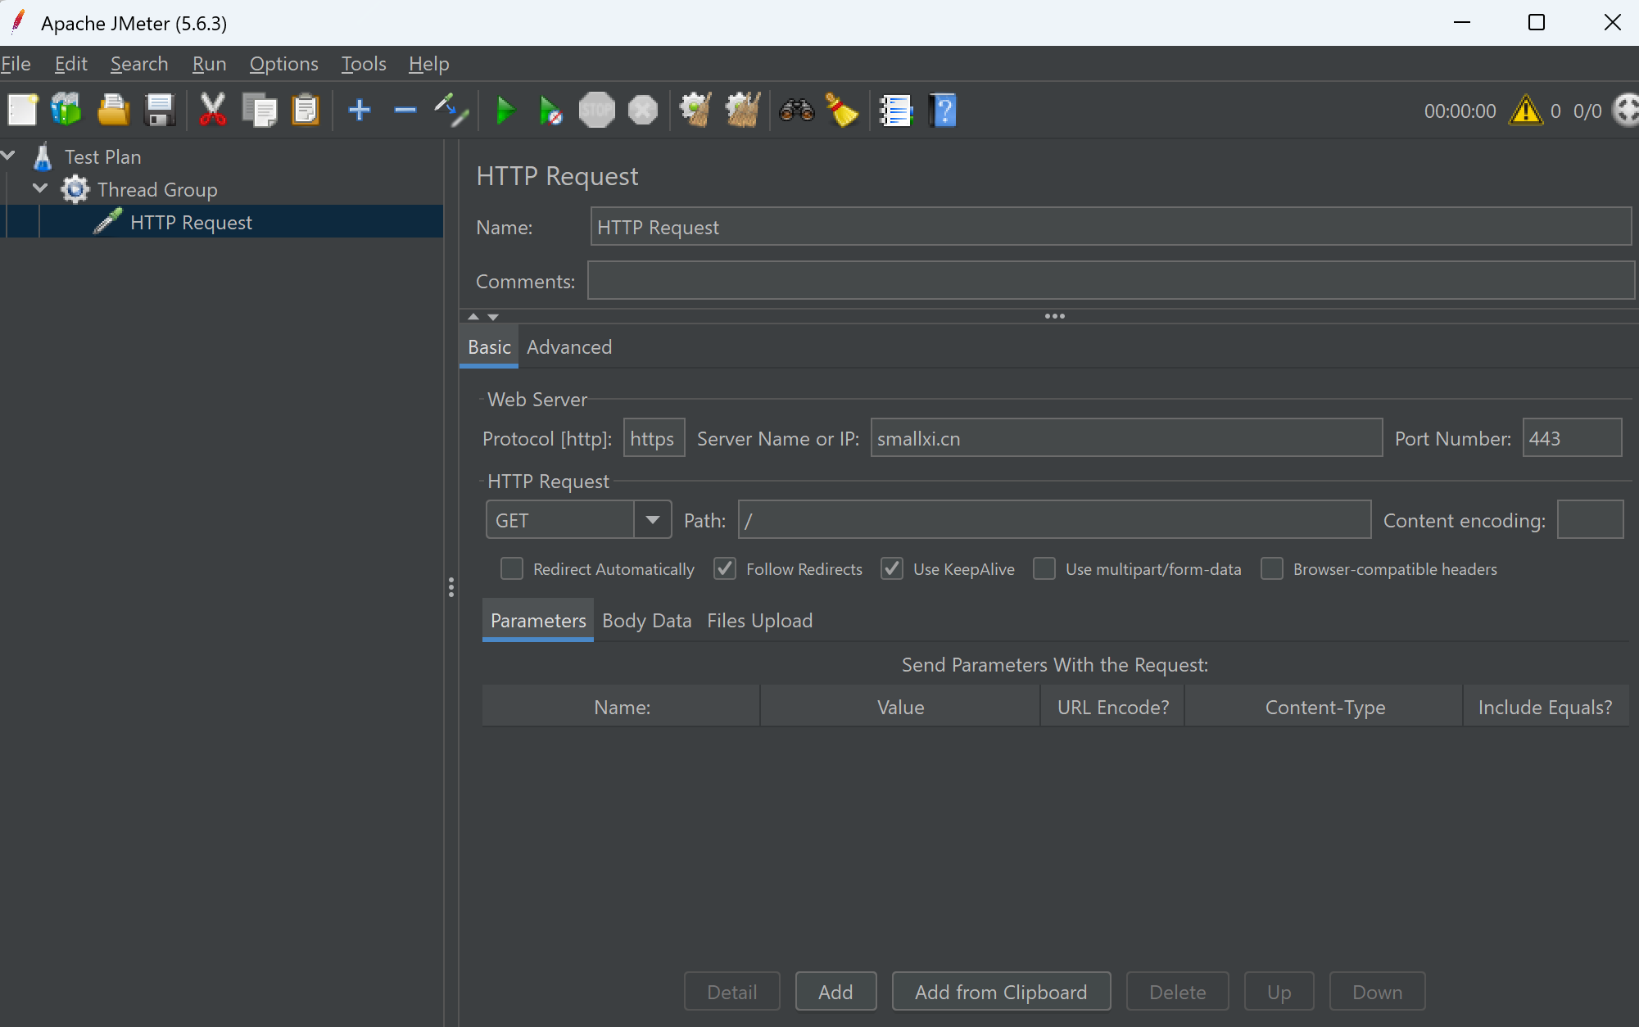The image size is (1639, 1027).
Task: Select Thread Group in the tree
Action: [x=157, y=189]
